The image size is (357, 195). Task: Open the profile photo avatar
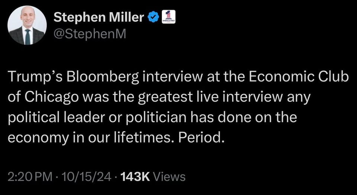pyautogui.click(x=27, y=26)
